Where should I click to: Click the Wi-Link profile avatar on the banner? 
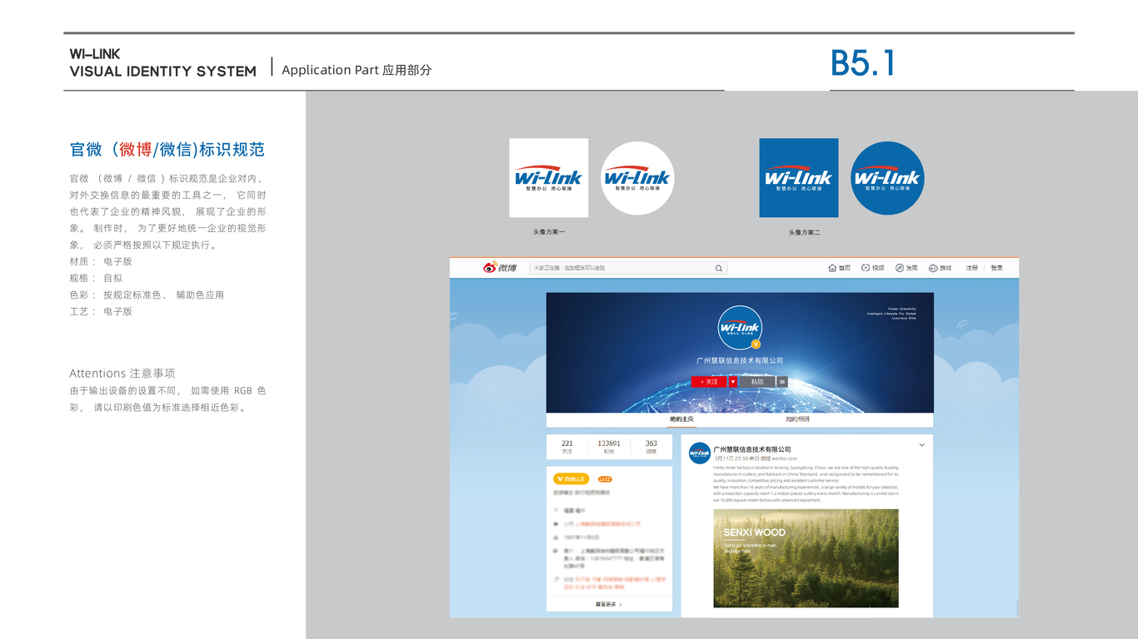point(740,327)
